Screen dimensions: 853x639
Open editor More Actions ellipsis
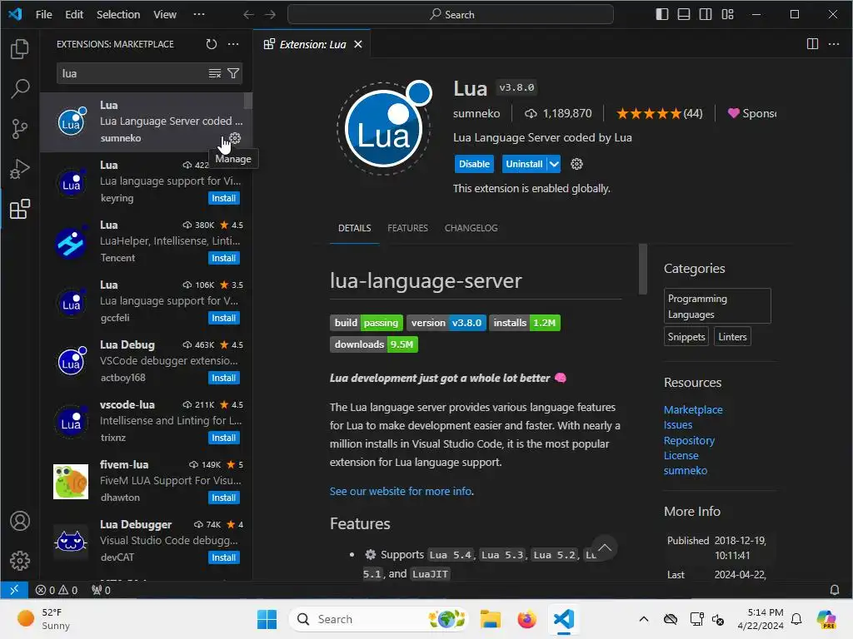[x=834, y=44]
